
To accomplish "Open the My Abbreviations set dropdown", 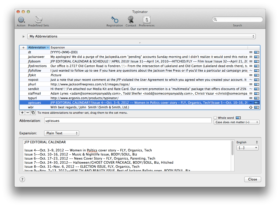I will click(141, 36).
